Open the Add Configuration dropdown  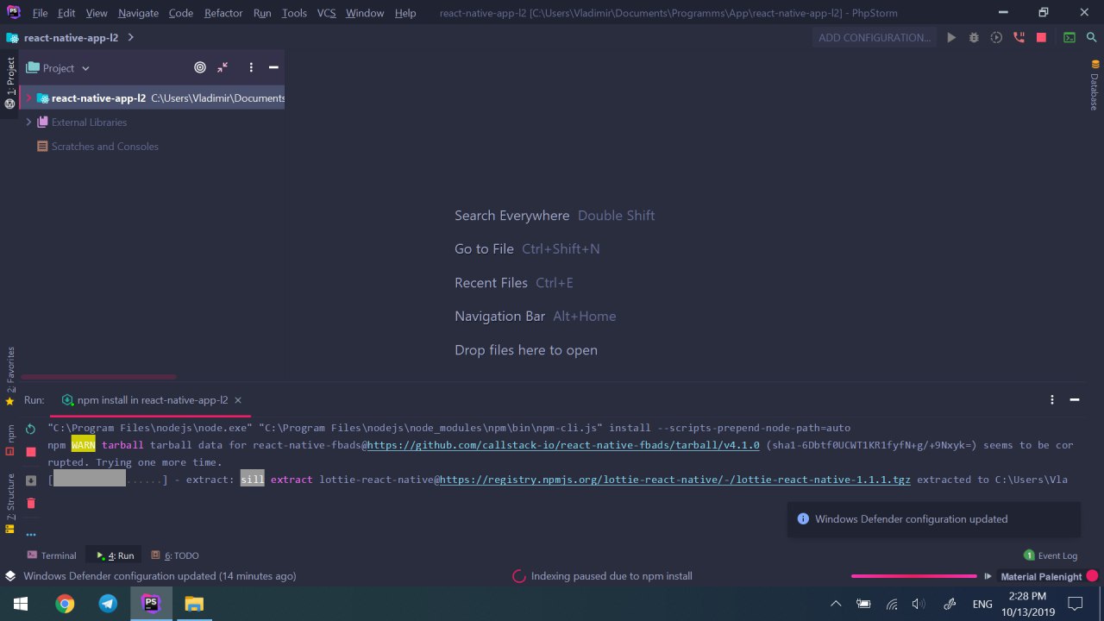[875, 37]
